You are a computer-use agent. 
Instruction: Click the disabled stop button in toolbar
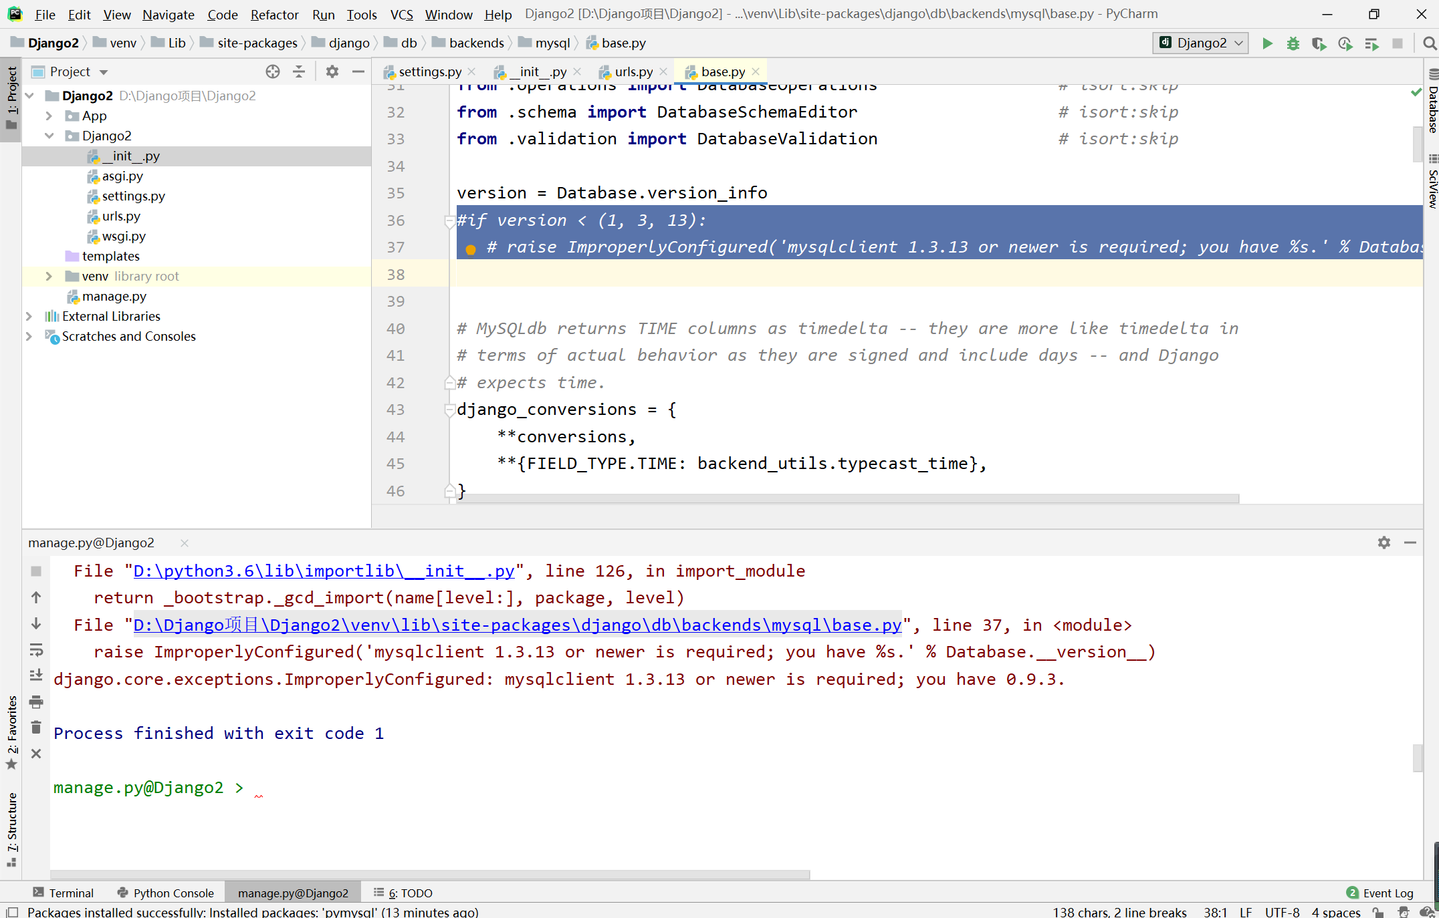pos(1398,43)
